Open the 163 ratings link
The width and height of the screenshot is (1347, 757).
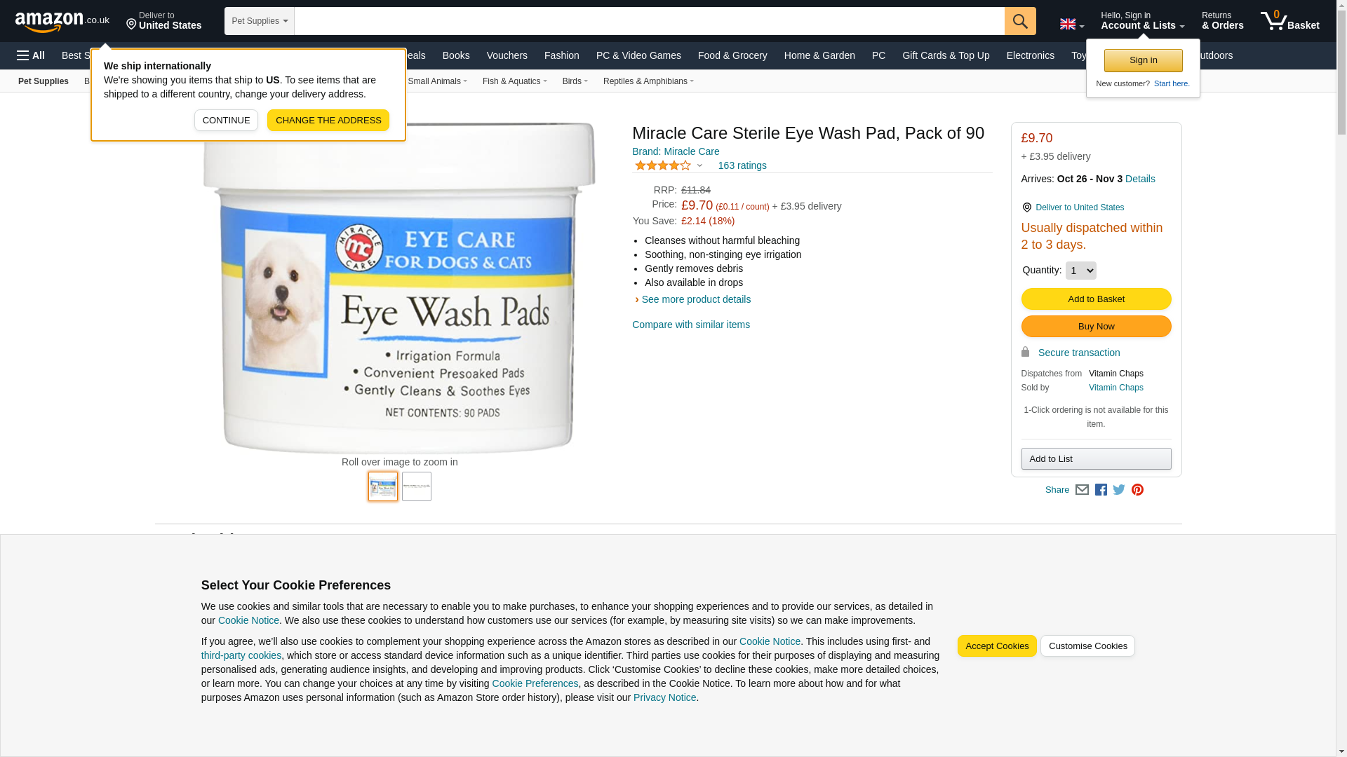742,166
